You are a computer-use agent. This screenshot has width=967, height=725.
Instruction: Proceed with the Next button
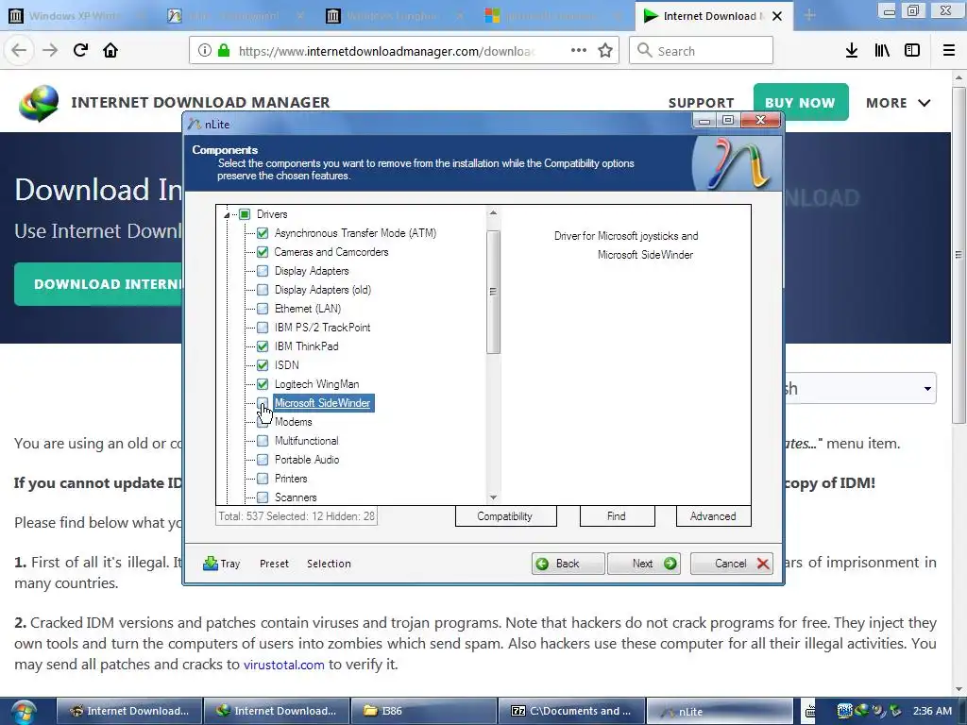point(644,564)
